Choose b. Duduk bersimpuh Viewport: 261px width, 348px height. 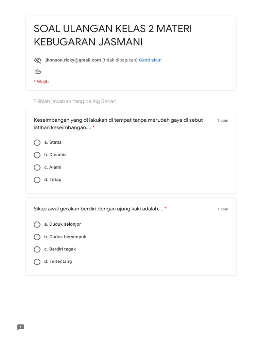pos(37,237)
